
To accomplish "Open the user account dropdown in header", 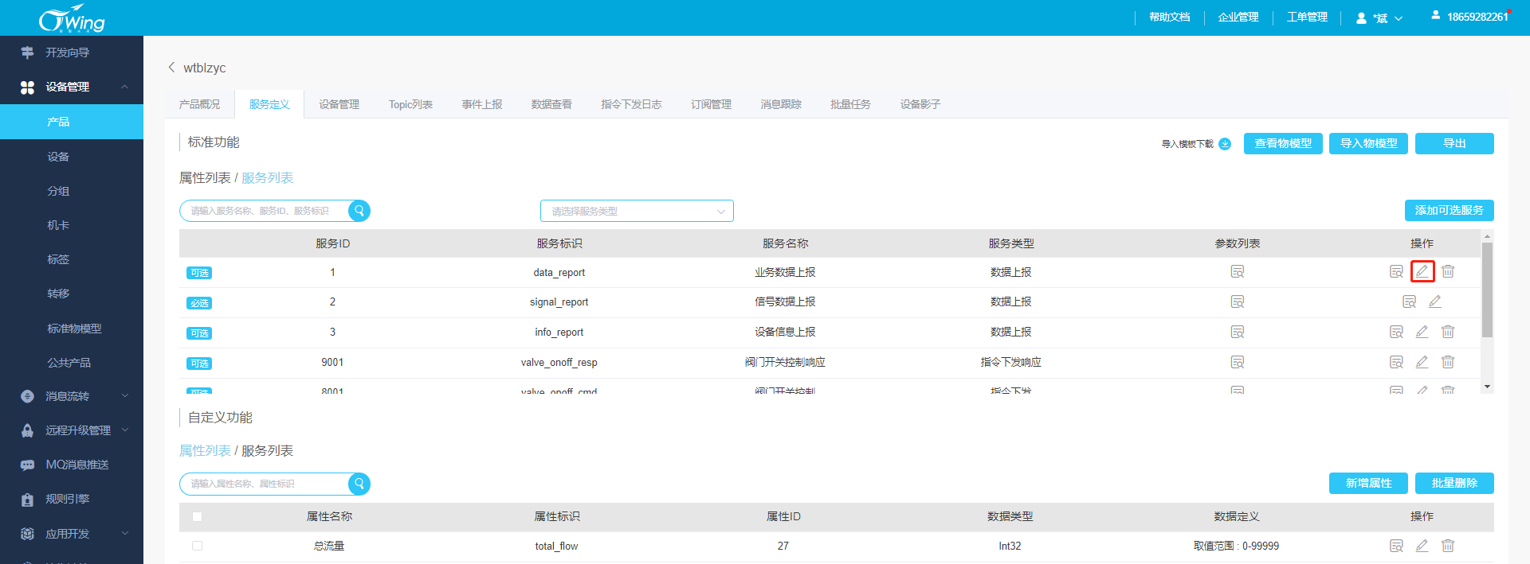I will [x=1379, y=18].
